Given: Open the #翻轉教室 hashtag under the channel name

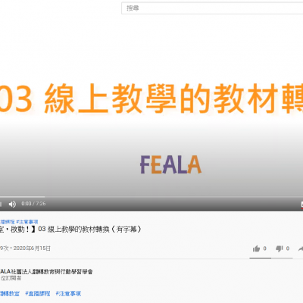Looking at the screenshot, I should 10,294.
